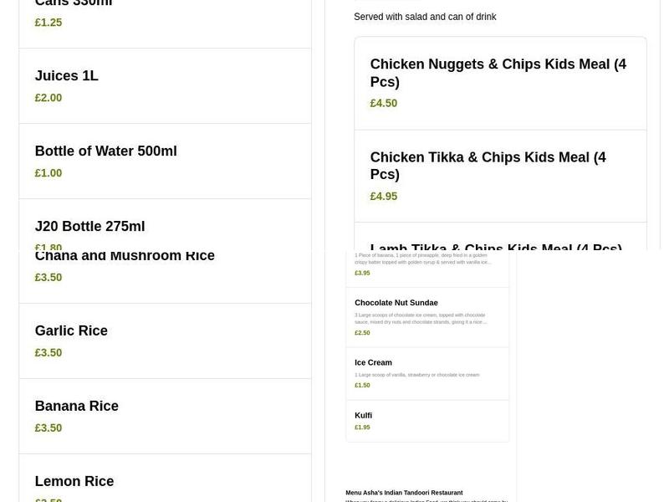Open Chana and Mushroom Rice item
The image size is (669, 502).
125,255
